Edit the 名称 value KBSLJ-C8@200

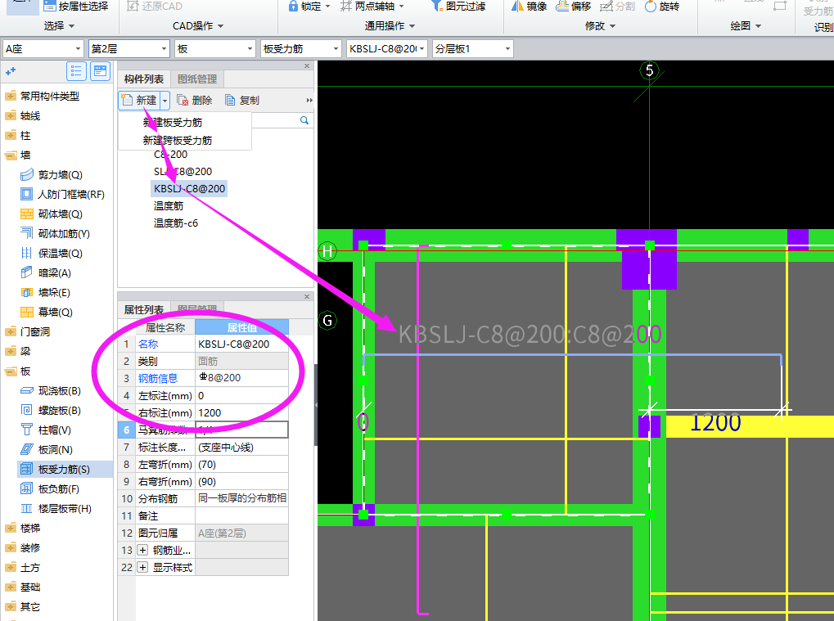242,344
